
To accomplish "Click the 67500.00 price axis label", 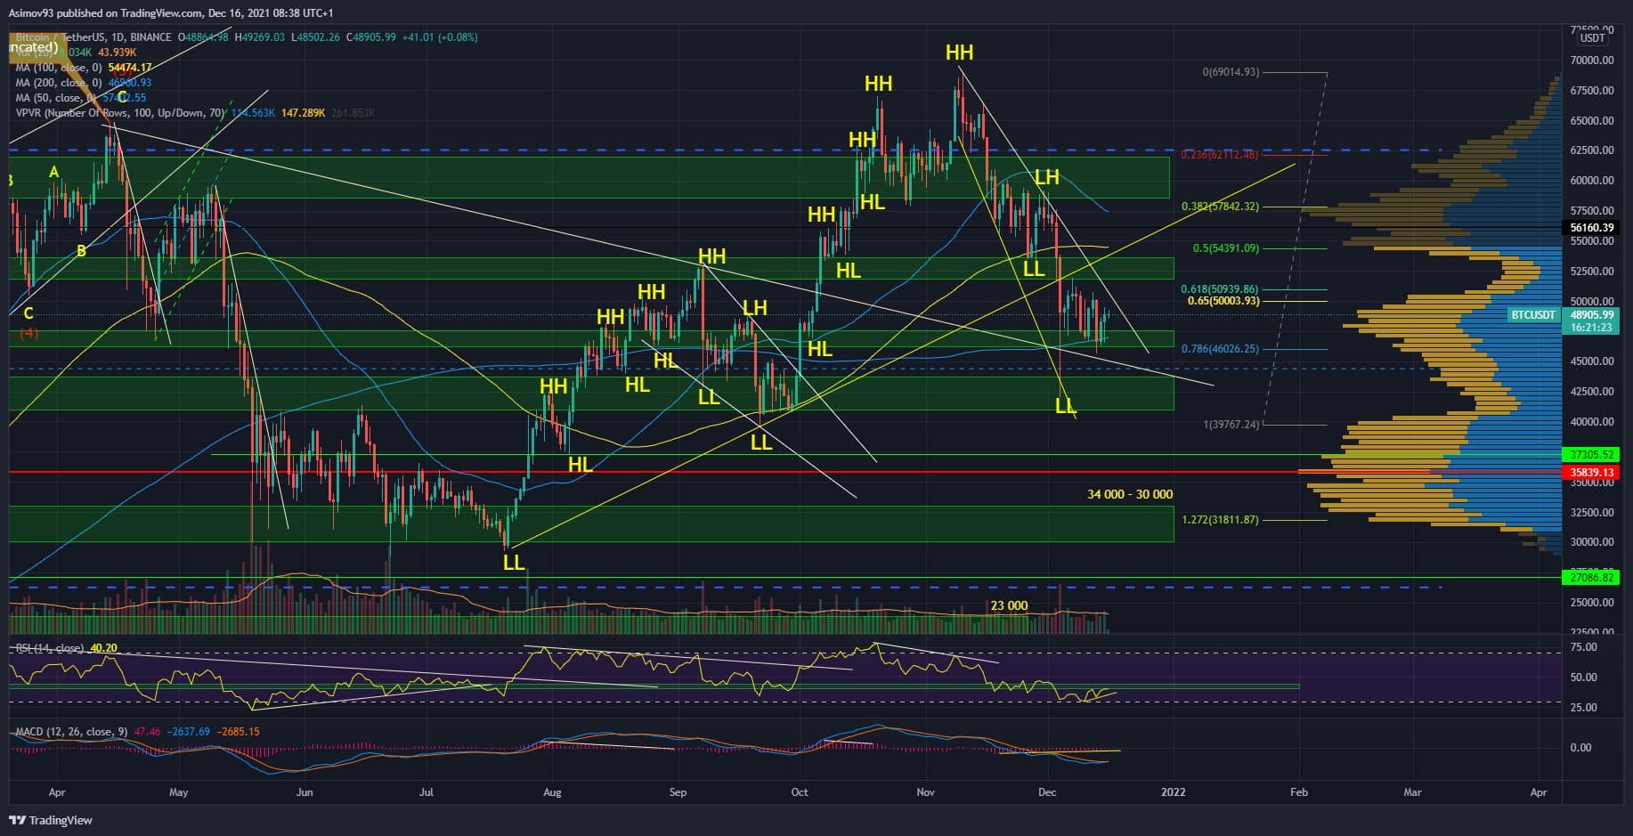I will tap(1592, 91).
